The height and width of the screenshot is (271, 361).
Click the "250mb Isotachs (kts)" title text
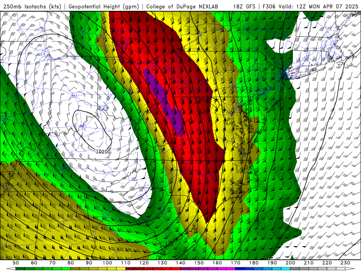pos(32,6)
